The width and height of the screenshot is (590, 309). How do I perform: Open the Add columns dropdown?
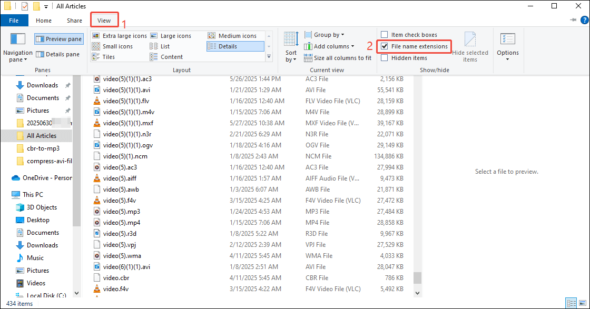click(x=329, y=46)
